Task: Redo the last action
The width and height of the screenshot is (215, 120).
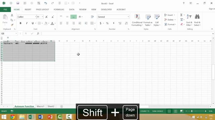Action: click(52, 3)
